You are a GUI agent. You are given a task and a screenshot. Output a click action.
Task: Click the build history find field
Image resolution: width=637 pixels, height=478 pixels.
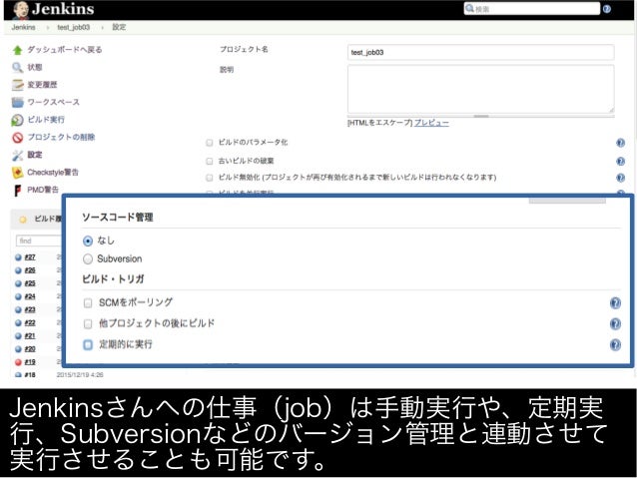click(39, 240)
